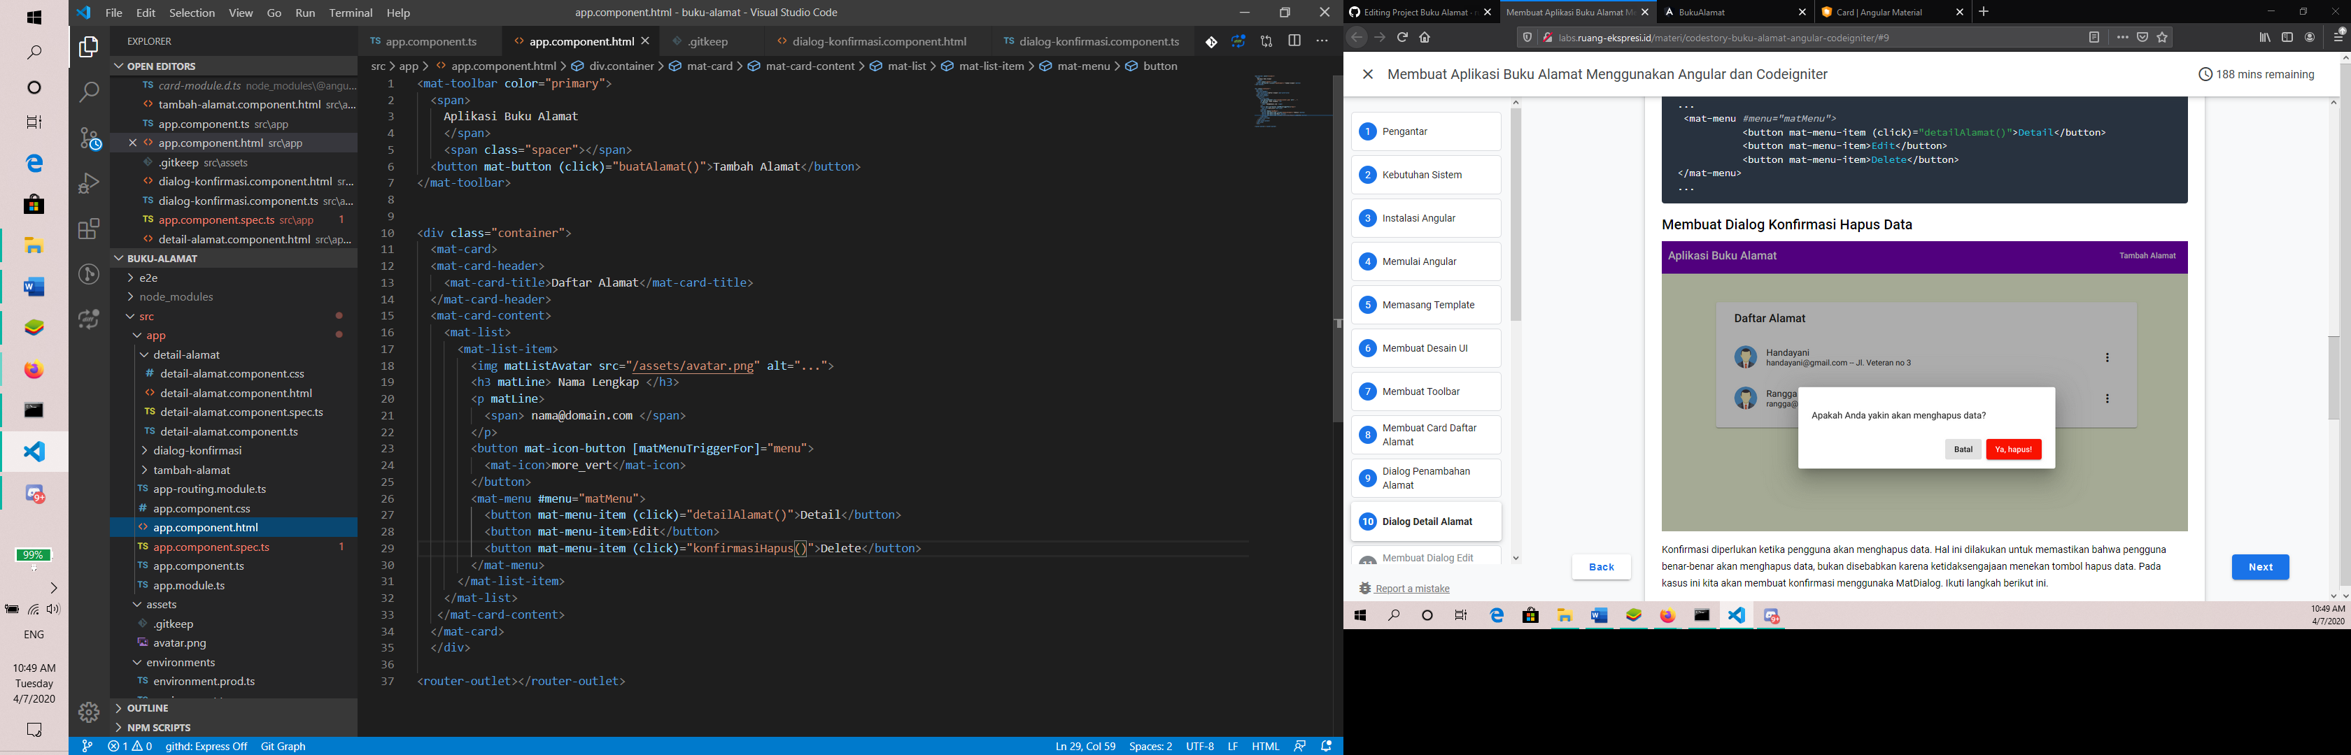Expand the node_modules folder

234,297
